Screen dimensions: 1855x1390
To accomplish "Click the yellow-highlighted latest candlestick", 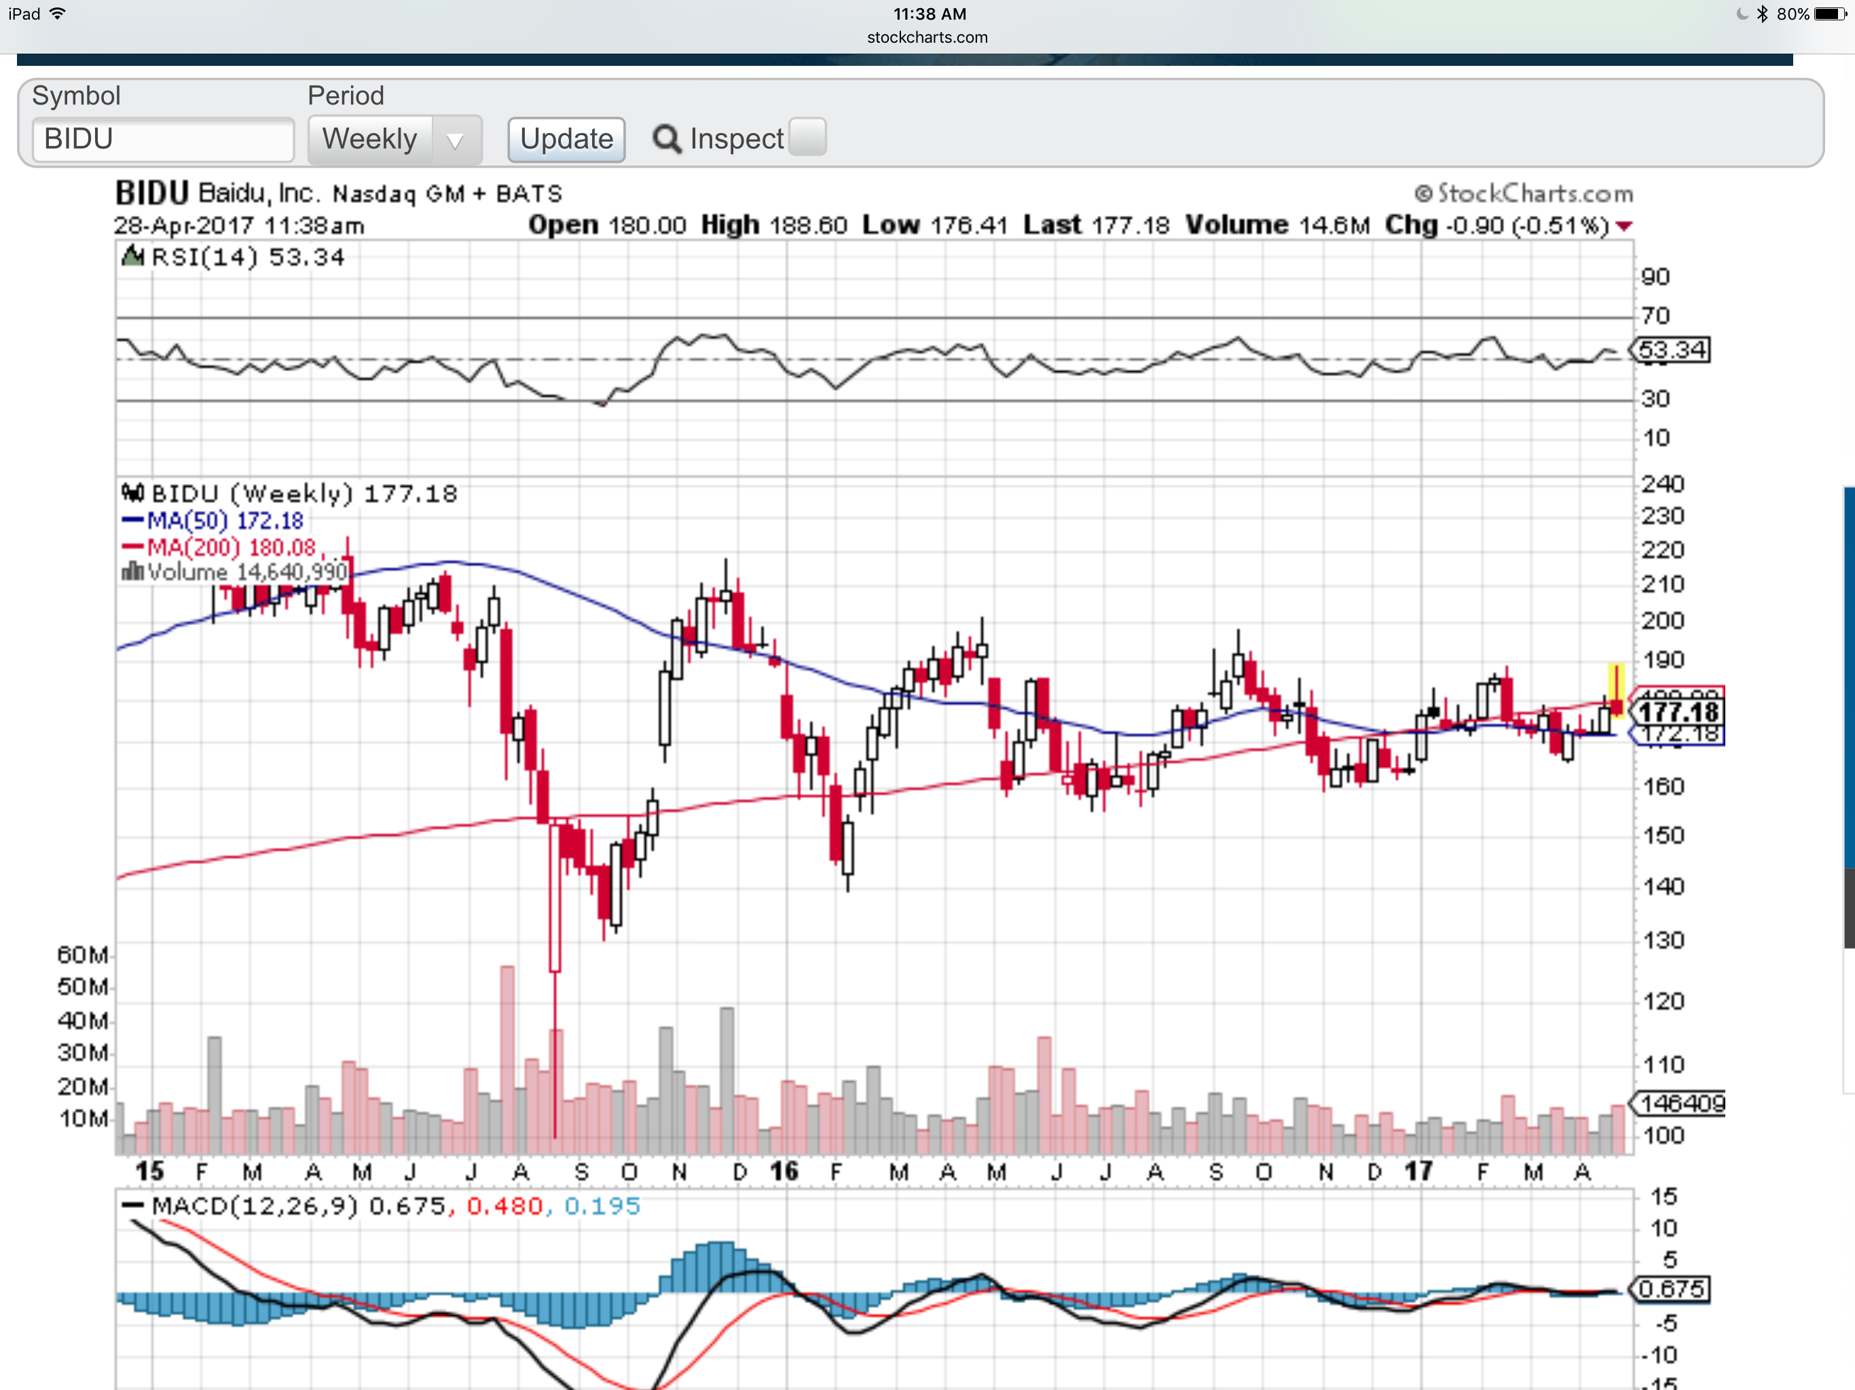I will tap(1616, 691).
